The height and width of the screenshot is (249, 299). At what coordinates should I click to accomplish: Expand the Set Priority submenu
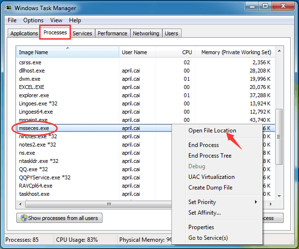click(x=217, y=202)
